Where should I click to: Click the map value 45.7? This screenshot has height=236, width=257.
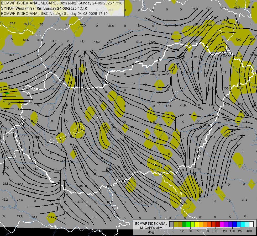pos(36,169)
